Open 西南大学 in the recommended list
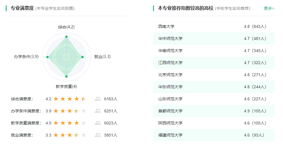The image size is (283, 146). click(166, 26)
